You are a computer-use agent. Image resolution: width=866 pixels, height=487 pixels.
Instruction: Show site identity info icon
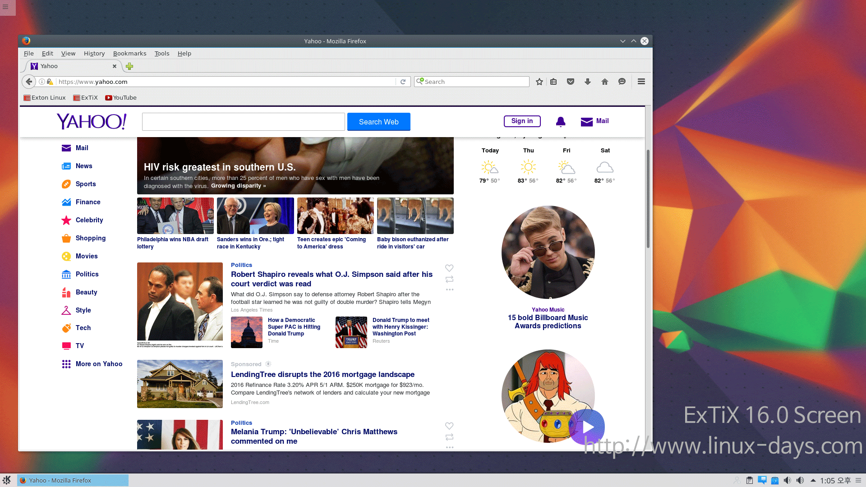click(41, 82)
